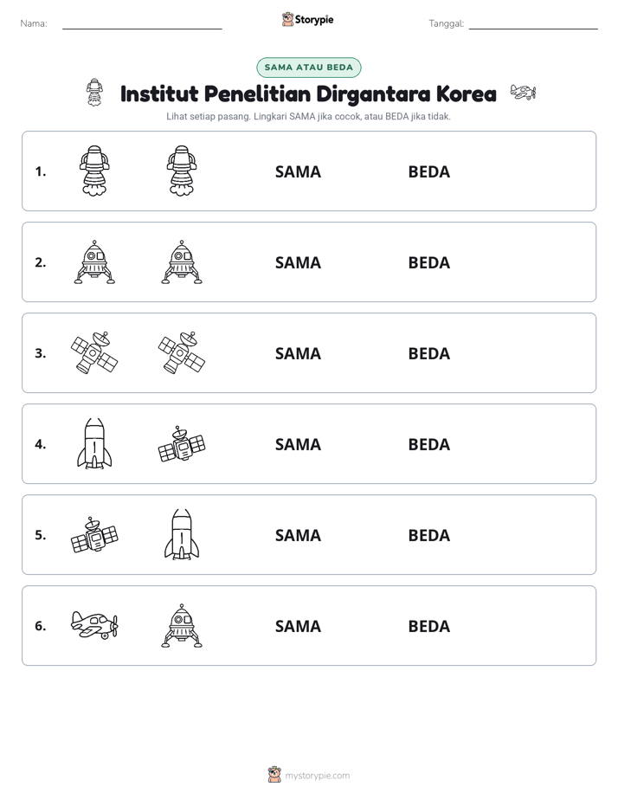
Task: Choose BEDA in row 2
Action: 428,262
